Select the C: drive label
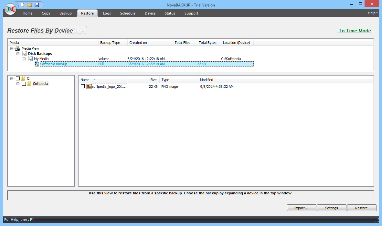The image size is (382, 226). click(28, 78)
